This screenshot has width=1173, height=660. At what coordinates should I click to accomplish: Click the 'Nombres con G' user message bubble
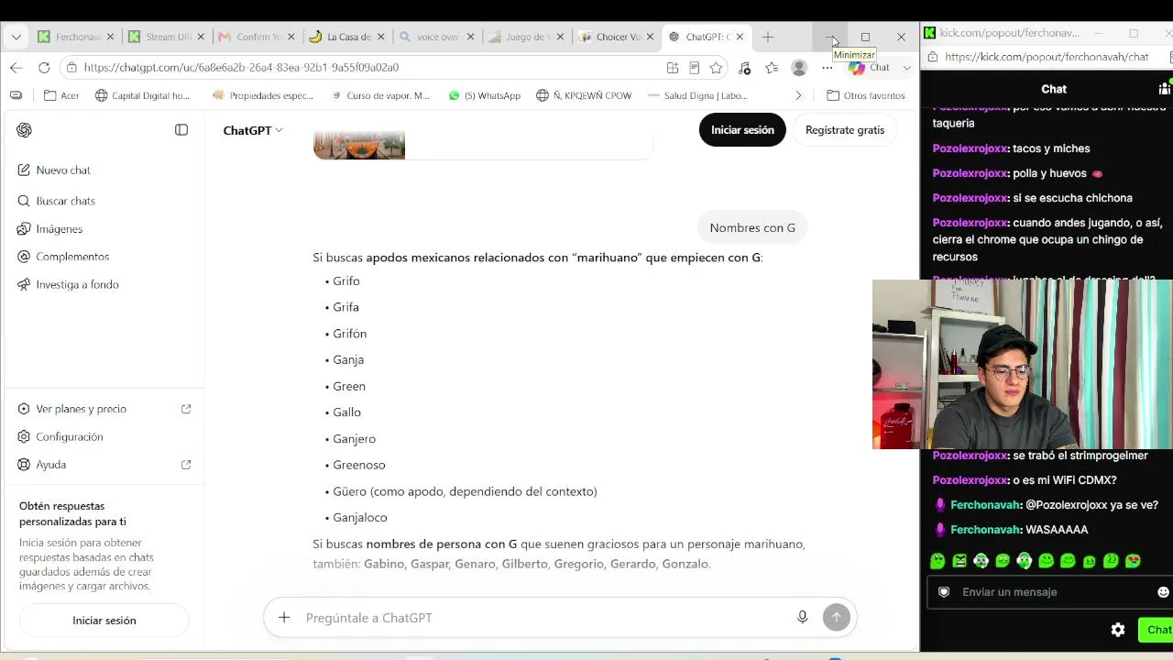[x=752, y=227]
